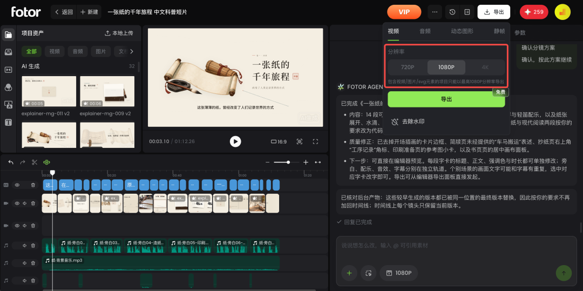Switch export panel to 静帧 tab
The image size is (583, 291).
tap(499, 31)
